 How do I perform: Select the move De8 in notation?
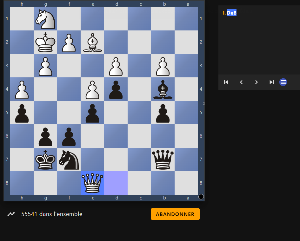pyautogui.click(x=231, y=13)
